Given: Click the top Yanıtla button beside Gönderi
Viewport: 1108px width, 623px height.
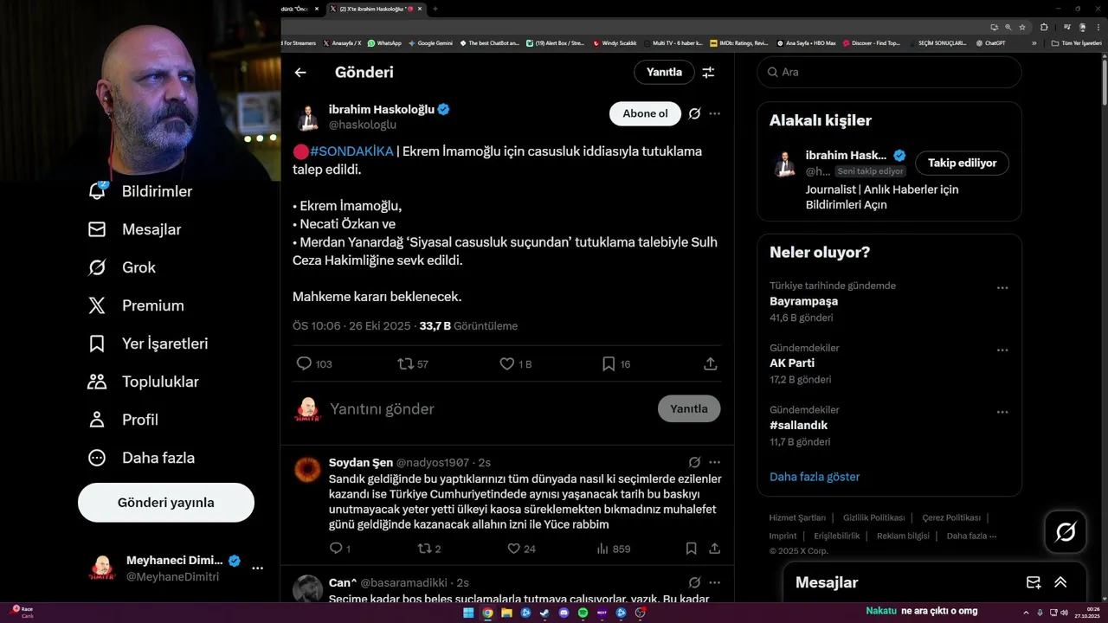Looking at the screenshot, I should (664, 73).
